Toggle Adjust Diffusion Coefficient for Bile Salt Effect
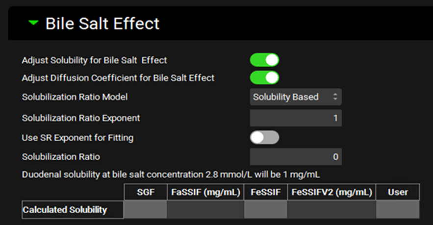Viewport: 433px width, 225px height. 264,77
